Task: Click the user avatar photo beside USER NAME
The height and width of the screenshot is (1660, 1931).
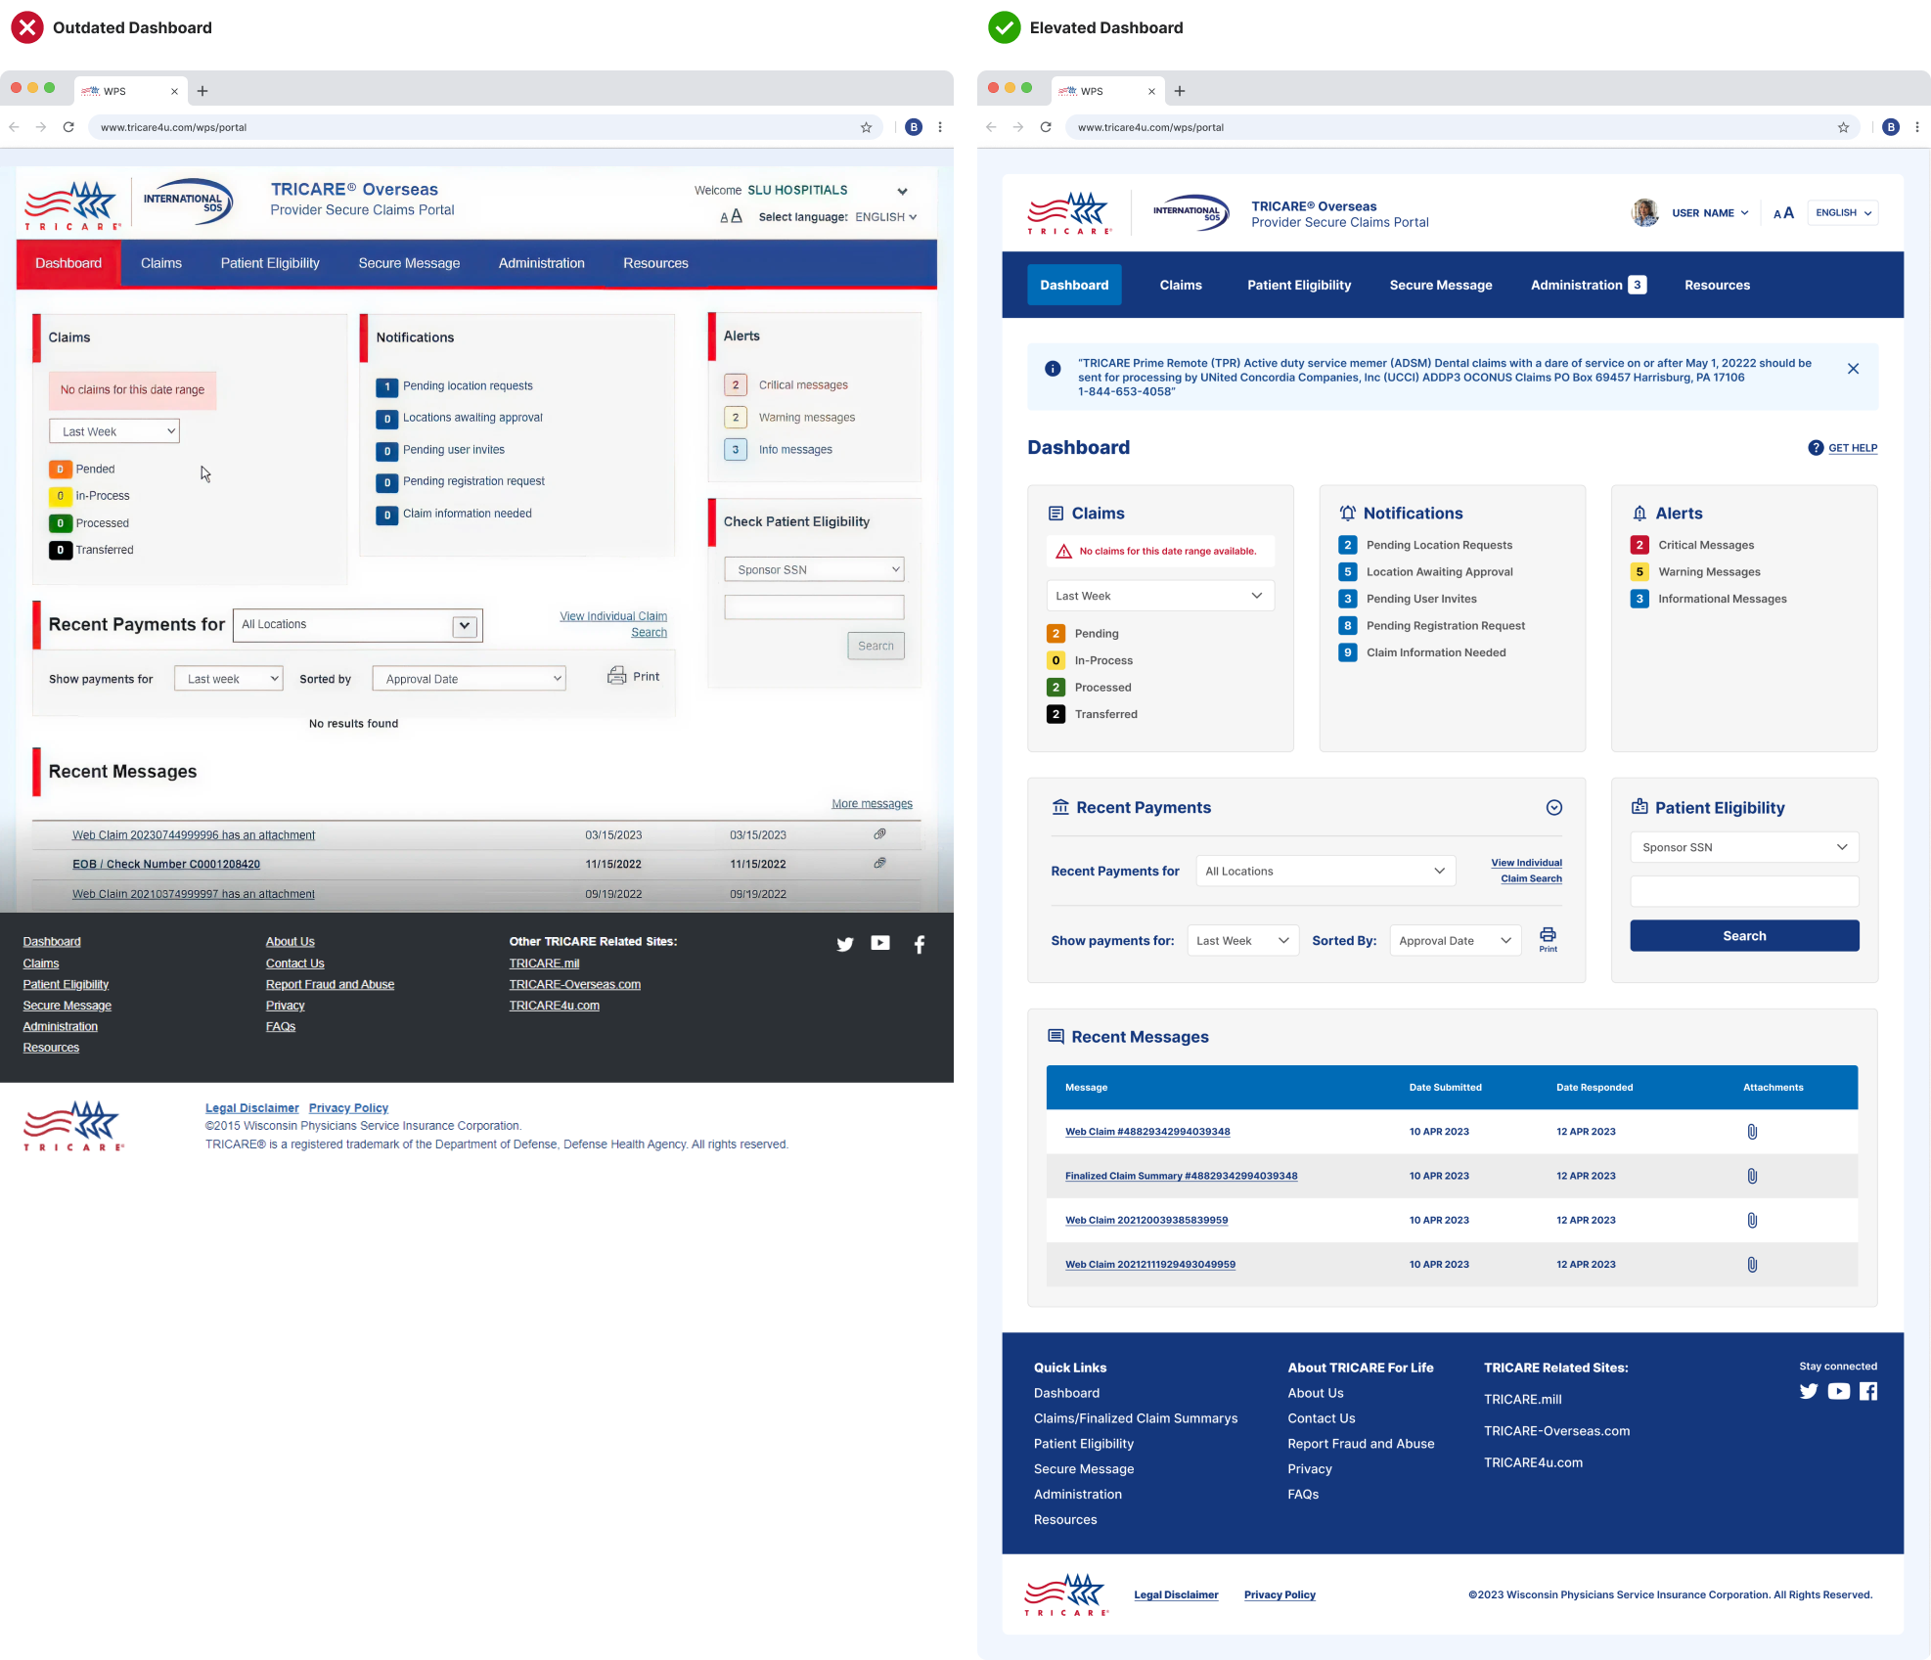Action: pos(1645,212)
